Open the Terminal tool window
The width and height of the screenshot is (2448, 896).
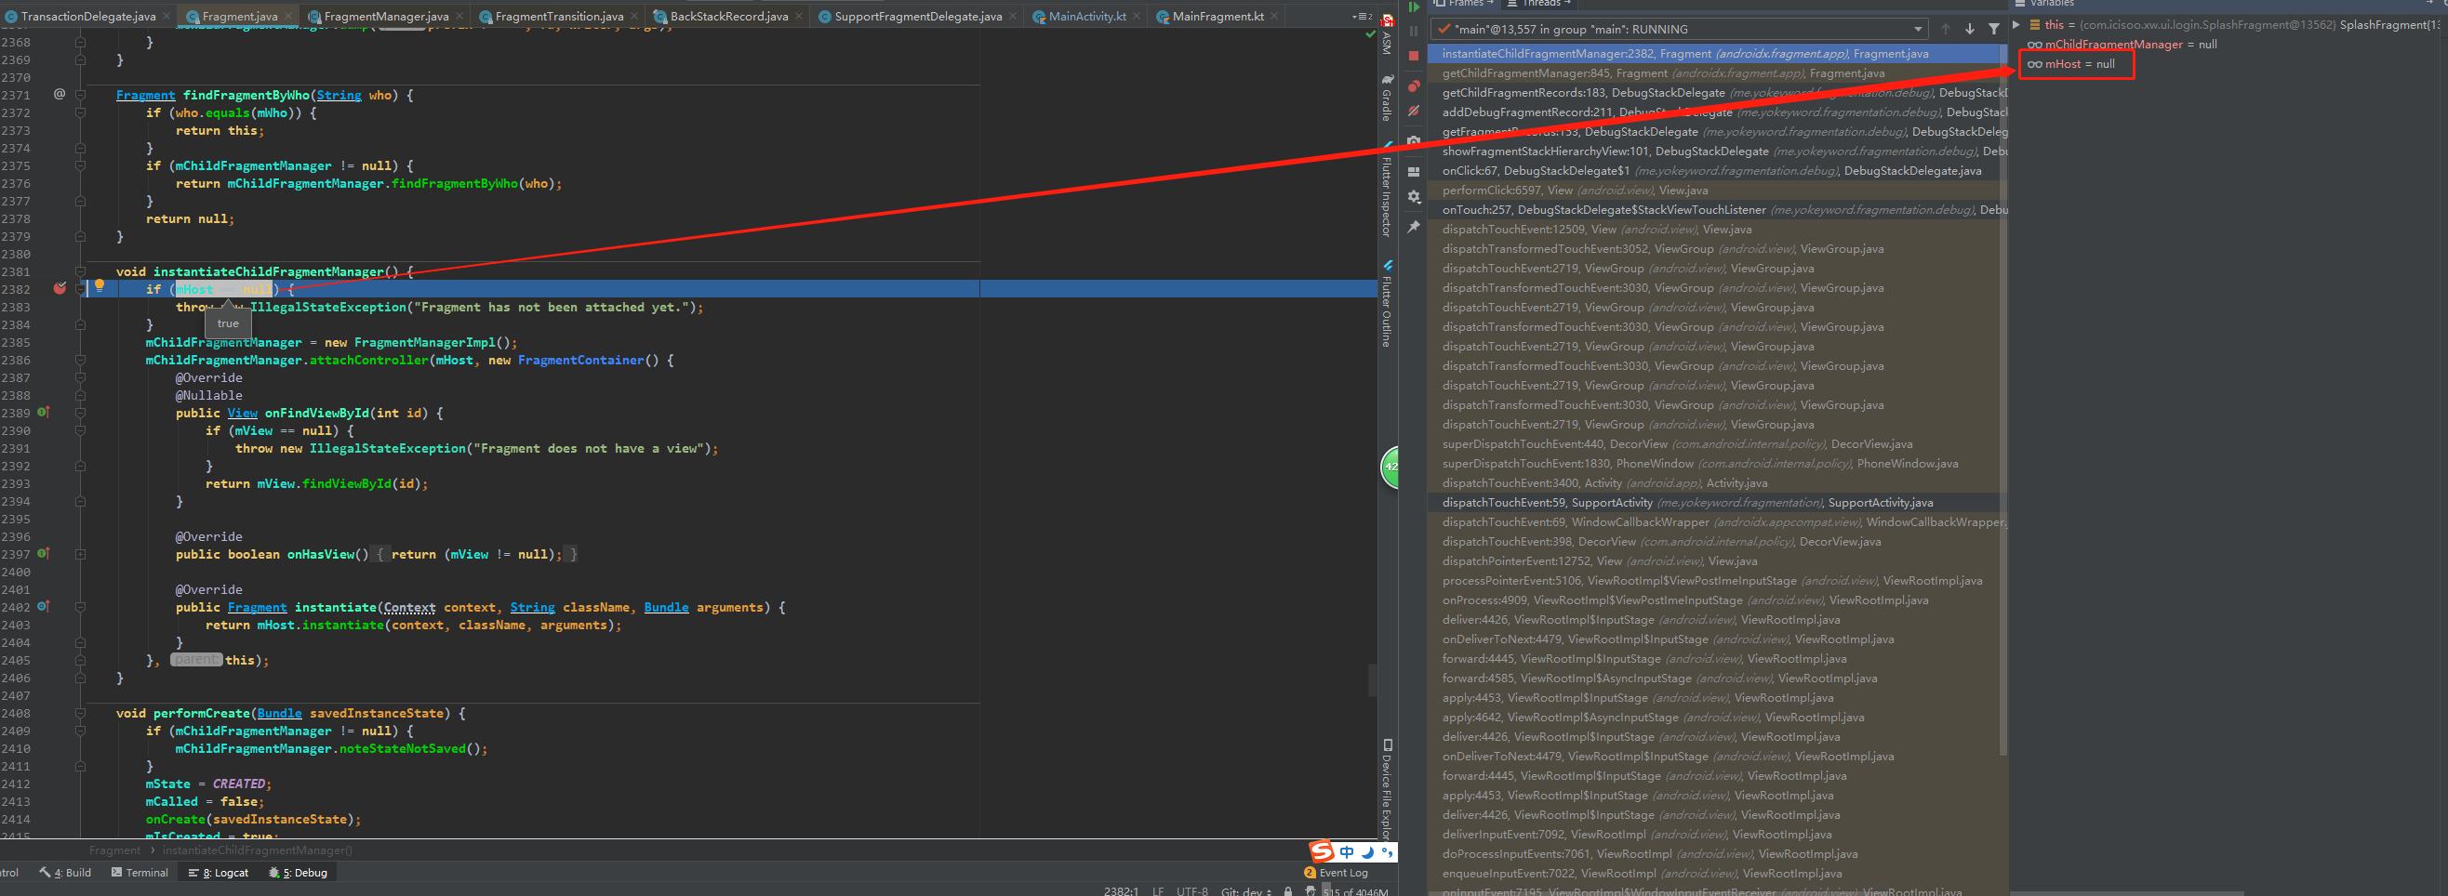coord(140,872)
